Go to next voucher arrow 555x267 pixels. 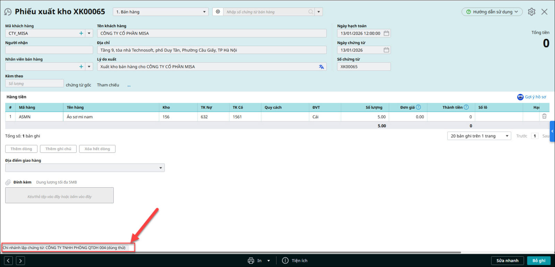point(20,261)
